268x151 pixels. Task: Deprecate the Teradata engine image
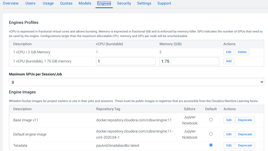(x=245, y=145)
